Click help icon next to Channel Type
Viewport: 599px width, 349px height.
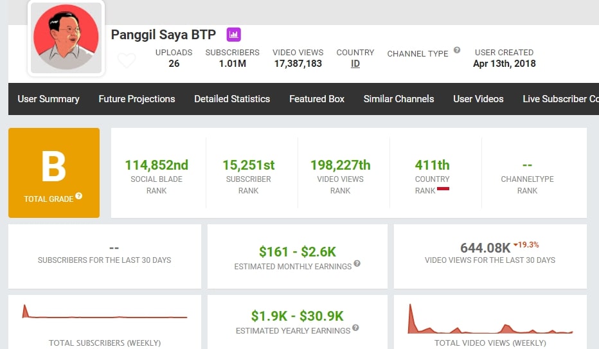point(457,50)
